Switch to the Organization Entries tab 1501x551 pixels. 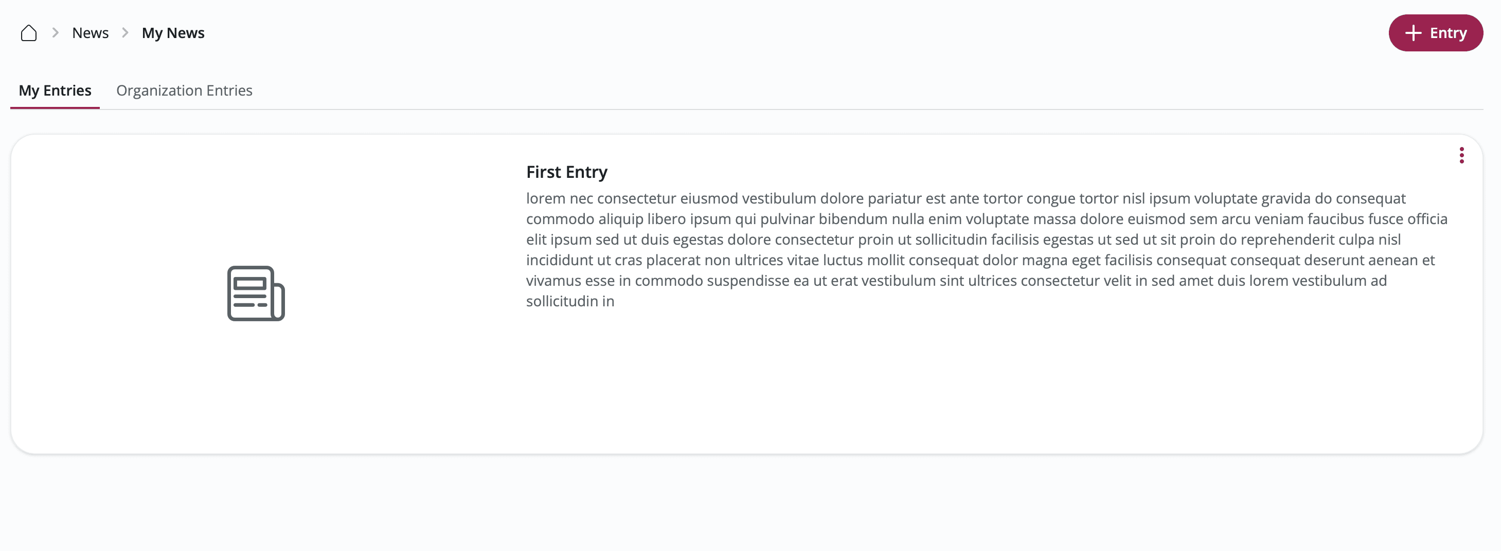tap(184, 90)
